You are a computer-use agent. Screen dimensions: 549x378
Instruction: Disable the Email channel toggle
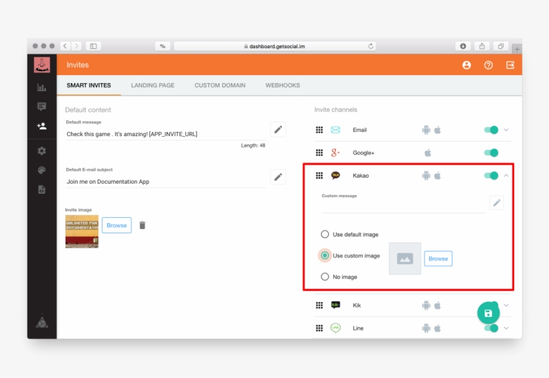coord(491,130)
